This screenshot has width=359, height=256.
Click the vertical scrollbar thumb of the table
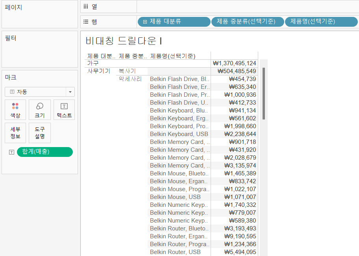[x=264, y=94]
